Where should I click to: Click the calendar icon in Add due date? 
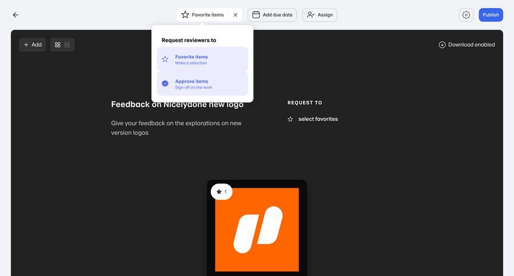point(256,15)
